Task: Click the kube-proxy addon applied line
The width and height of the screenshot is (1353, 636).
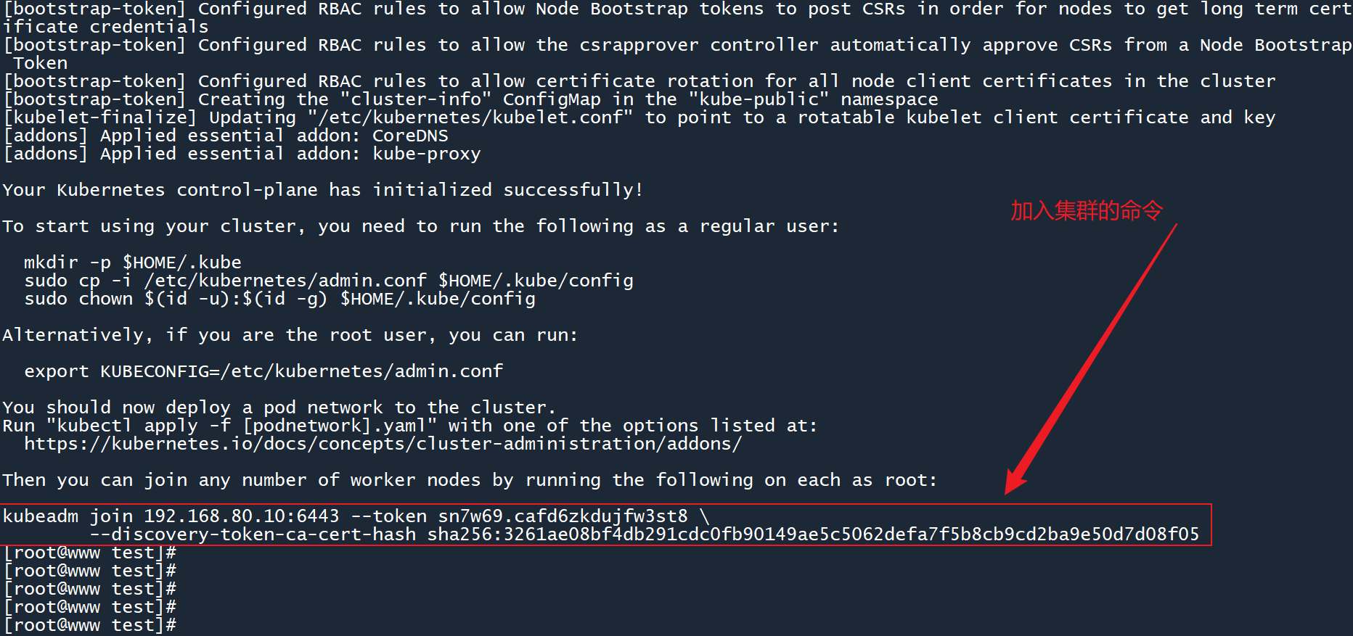Action: pyautogui.click(x=242, y=154)
